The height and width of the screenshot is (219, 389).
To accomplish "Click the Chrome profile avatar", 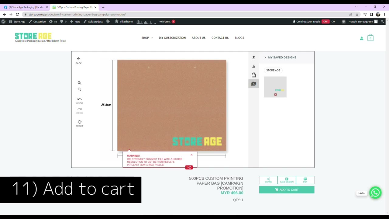I will click(378, 14).
